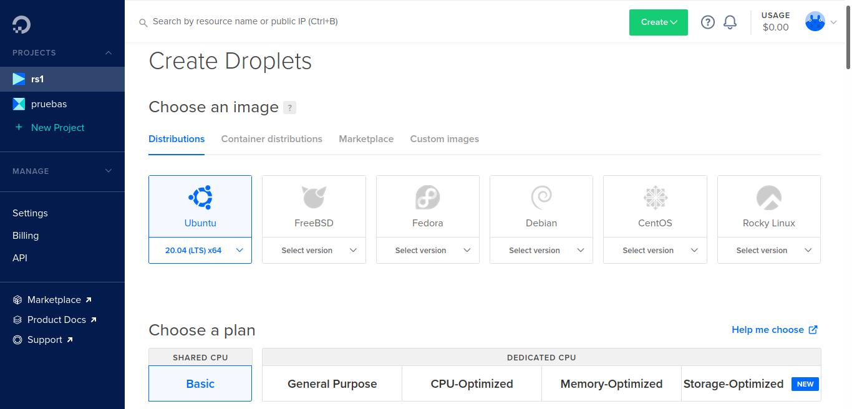Open the Debian Select version dropdown

541,251
